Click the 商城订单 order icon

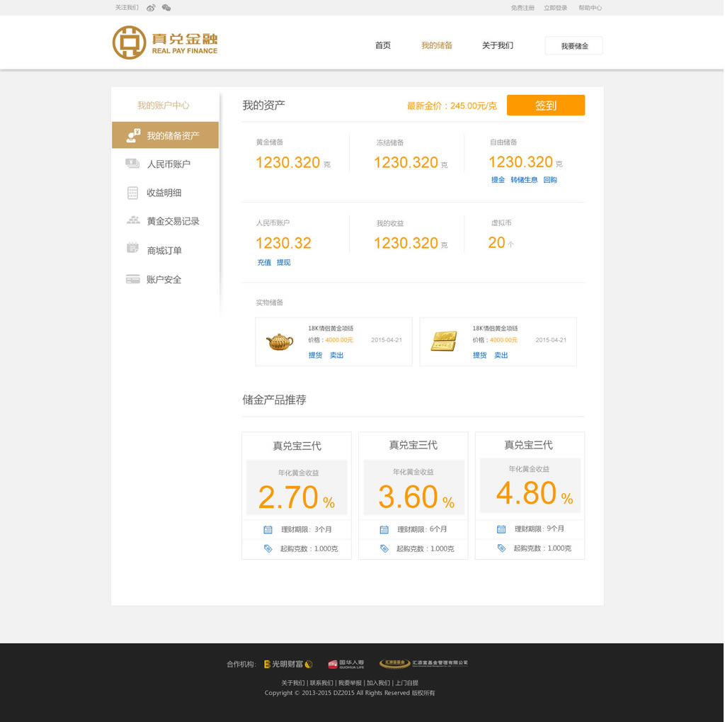tap(132, 248)
